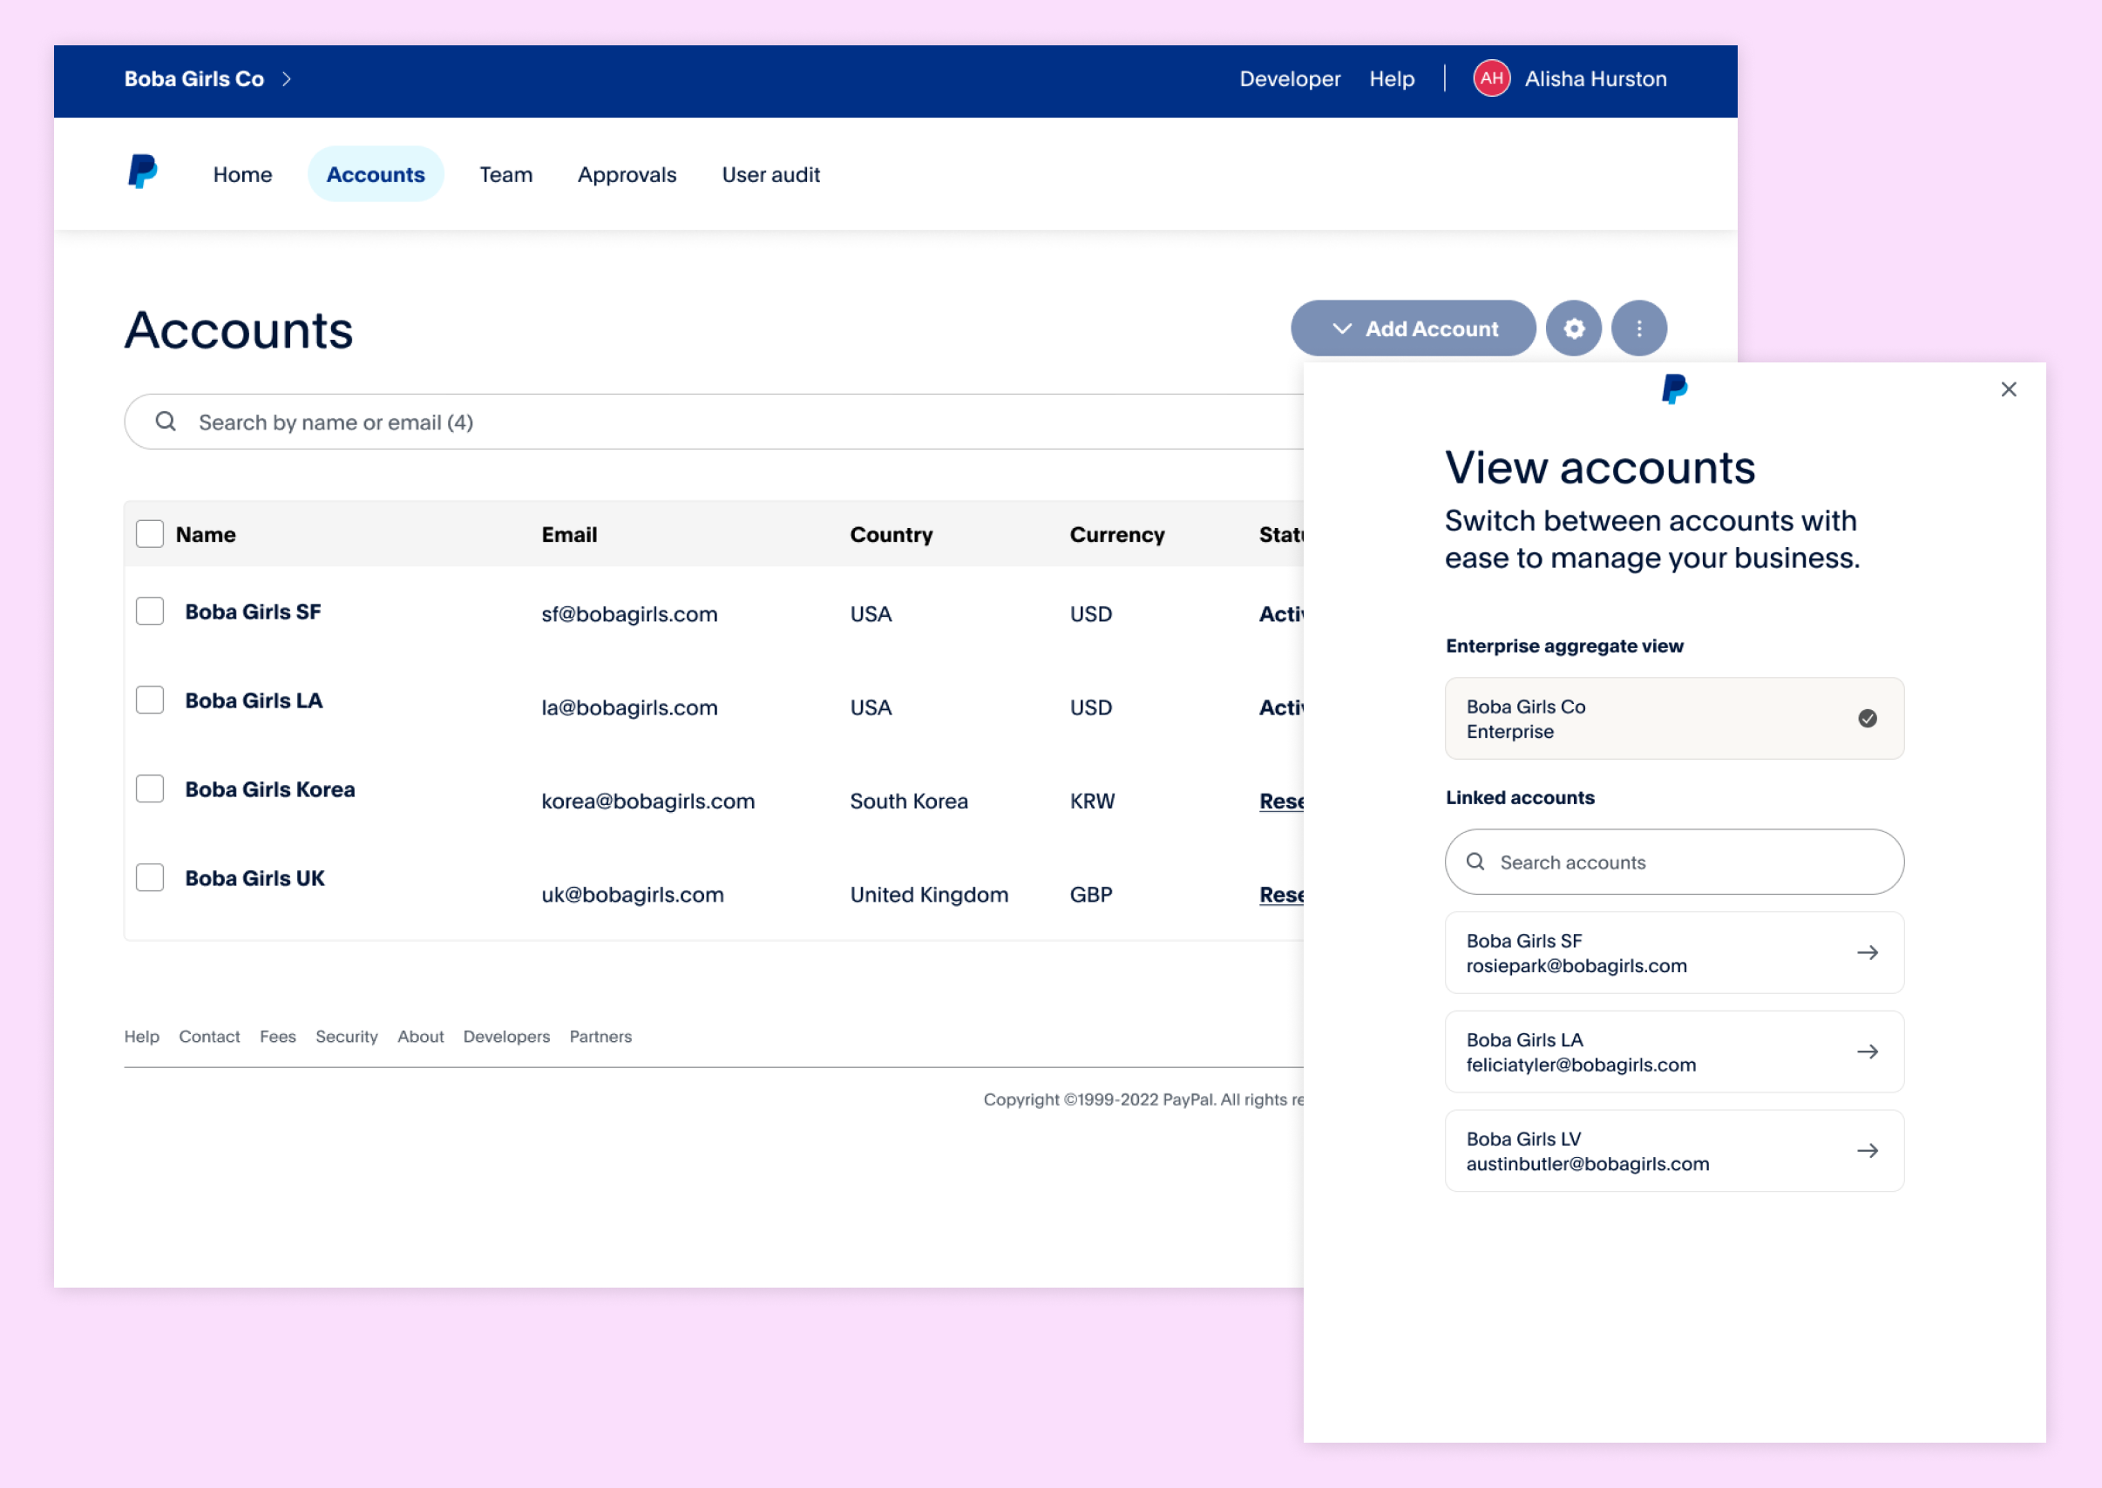
Task: Click the Country column header
Action: click(x=891, y=534)
